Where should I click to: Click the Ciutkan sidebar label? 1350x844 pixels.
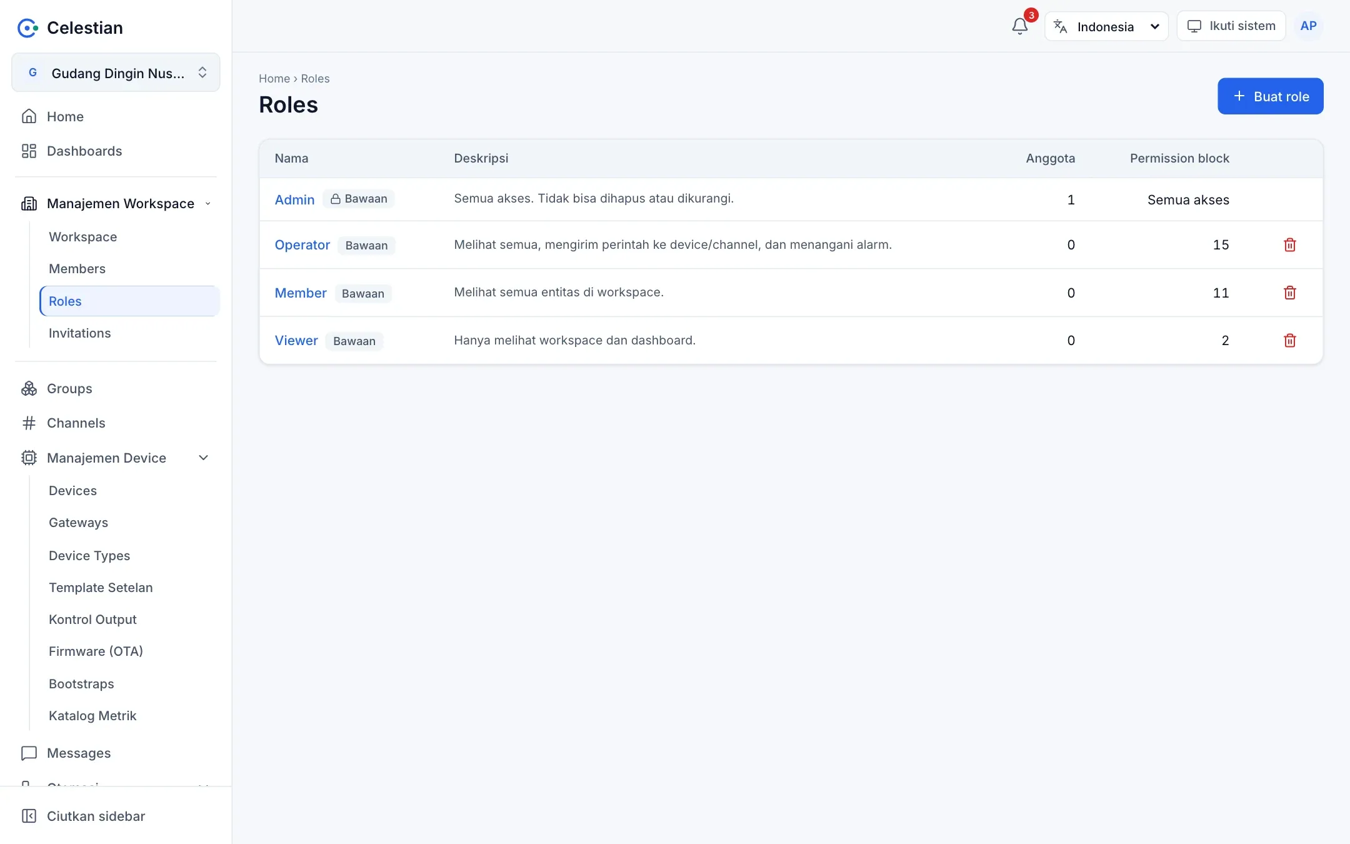96,816
